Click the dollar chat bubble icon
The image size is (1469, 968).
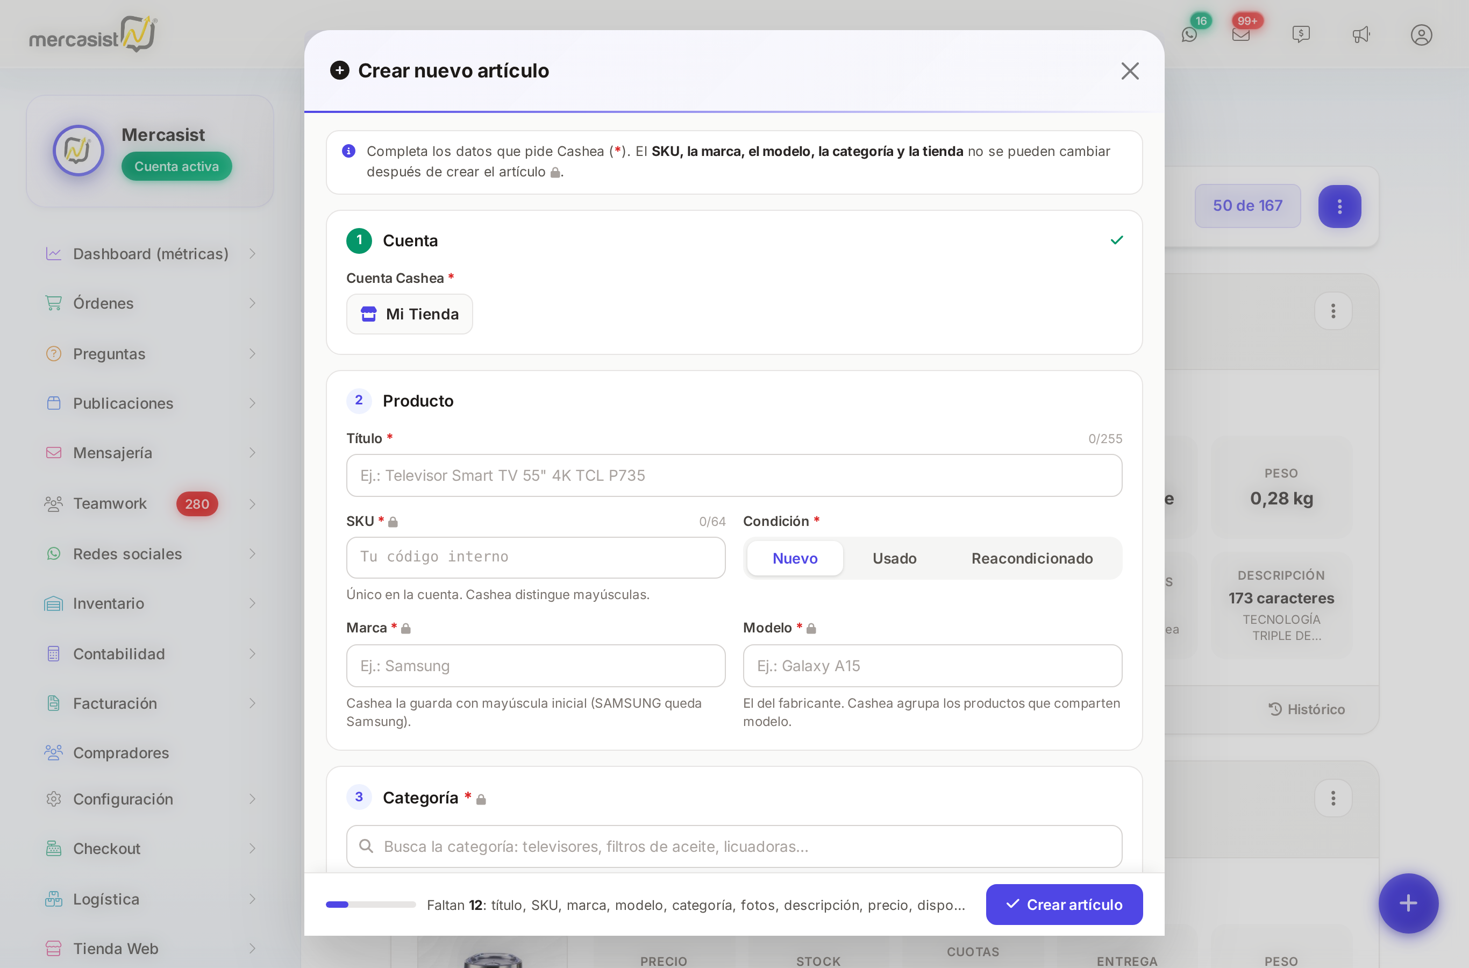coord(1301,34)
